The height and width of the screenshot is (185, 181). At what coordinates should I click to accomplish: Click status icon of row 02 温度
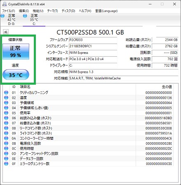pos(6,98)
